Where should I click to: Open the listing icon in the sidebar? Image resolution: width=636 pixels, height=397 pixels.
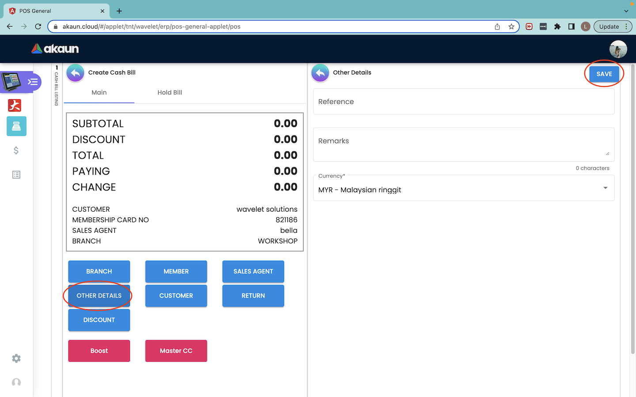16,175
